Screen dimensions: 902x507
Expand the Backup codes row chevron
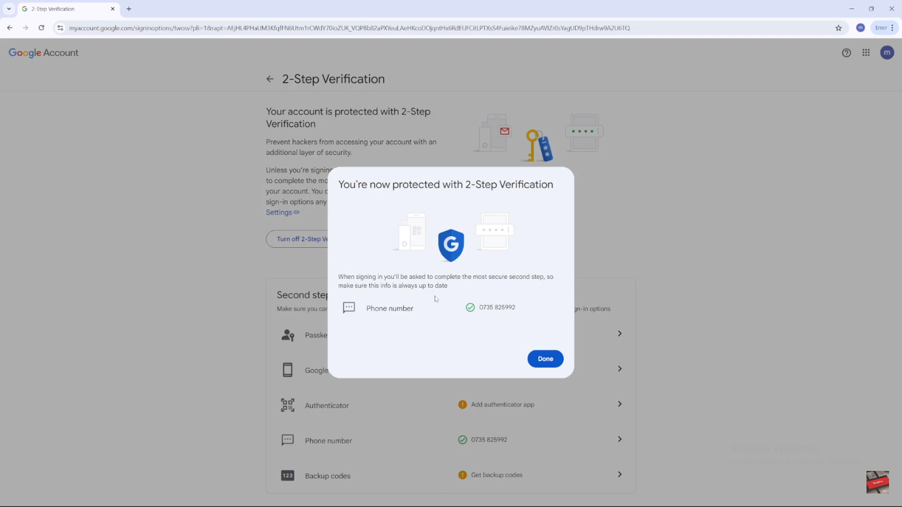pyautogui.click(x=620, y=474)
